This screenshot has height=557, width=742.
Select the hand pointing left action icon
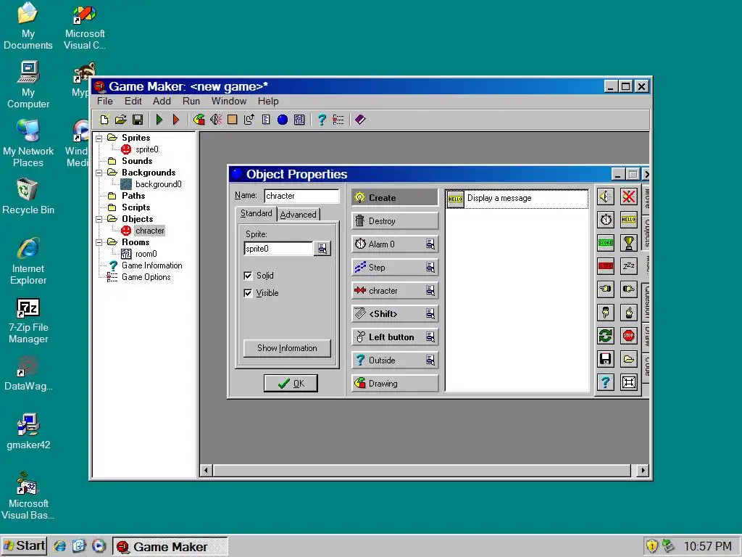606,289
